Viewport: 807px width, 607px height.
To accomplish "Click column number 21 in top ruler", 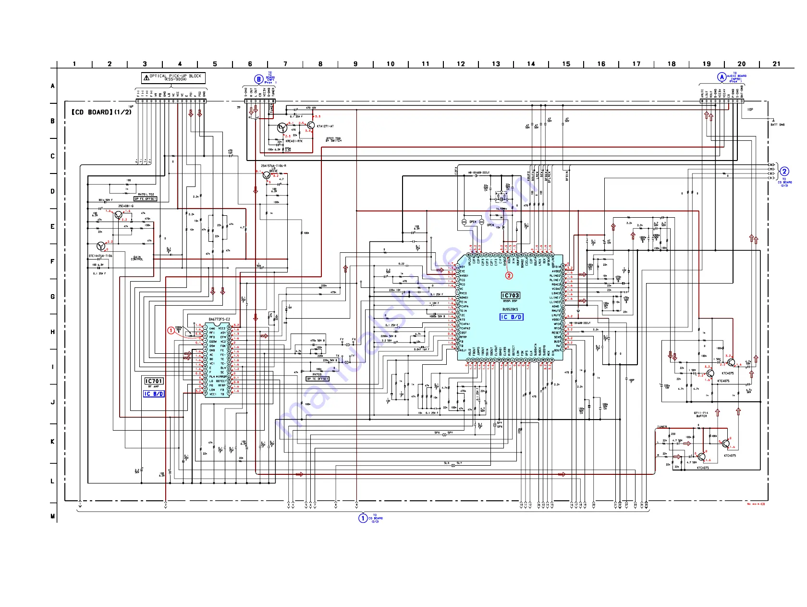I will click(x=777, y=64).
